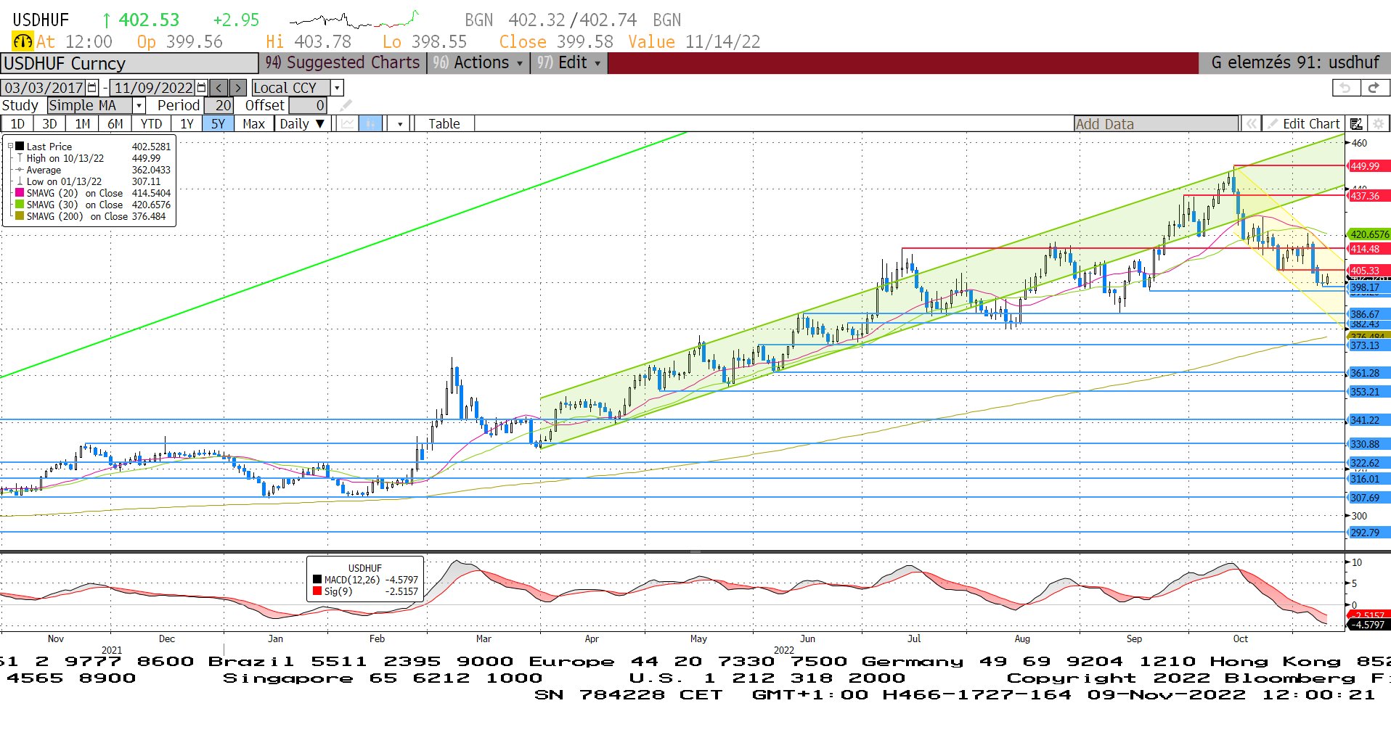Image resolution: width=1391 pixels, height=735 pixels.
Task: Click the end date field 11/09/2022
Action: click(x=153, y=88)
